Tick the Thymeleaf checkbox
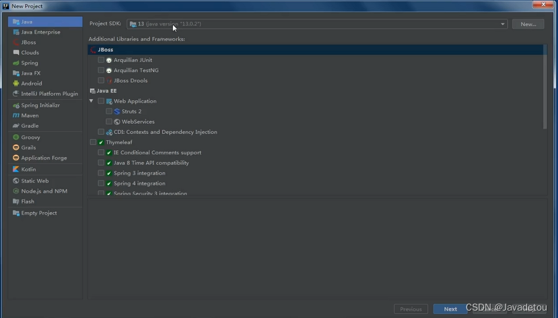Viewport: 558px width, 318px height. [94, 142]
